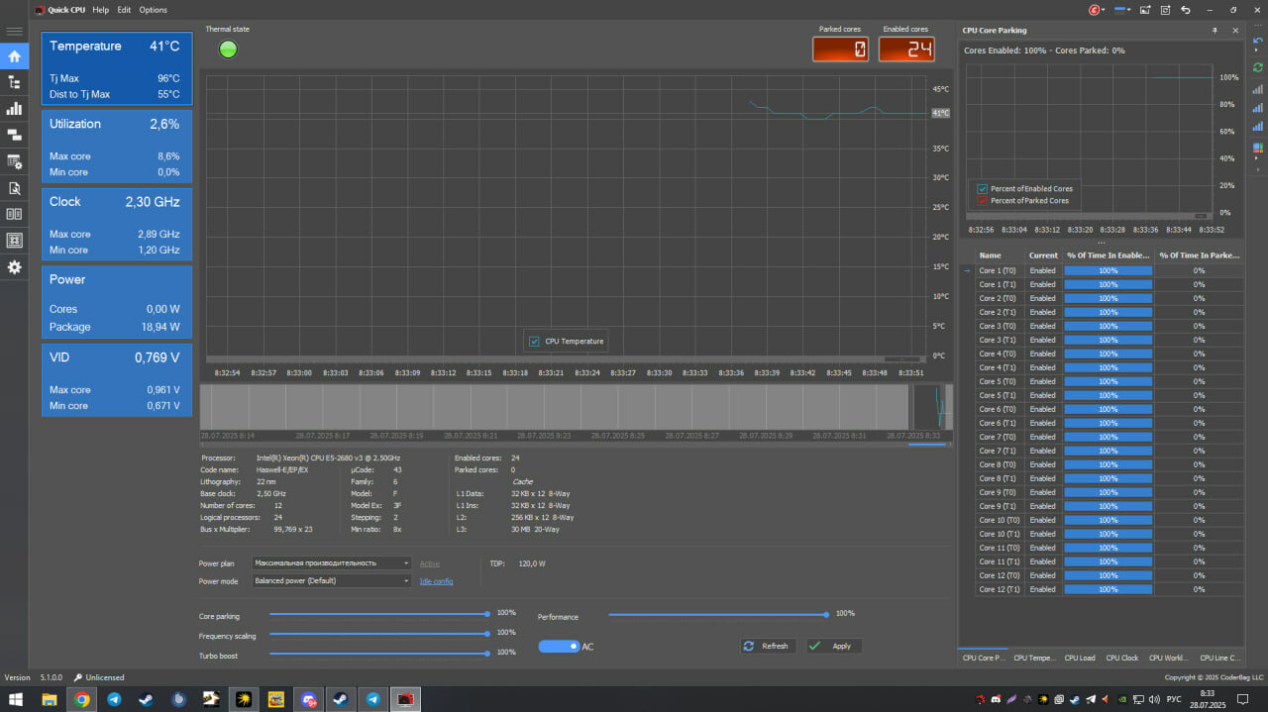This screenshot has width=1268, height=712.
Task: Open the hamburger menu above the sidebar
Action: click(x=14, y=32)
